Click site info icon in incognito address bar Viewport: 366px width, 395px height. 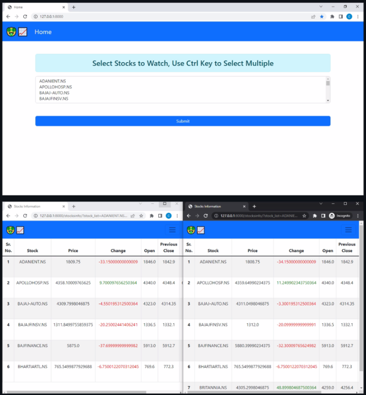[216, 216]
